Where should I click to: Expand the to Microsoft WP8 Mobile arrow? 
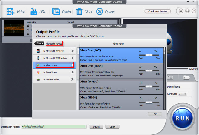click(x=72, y=58)
